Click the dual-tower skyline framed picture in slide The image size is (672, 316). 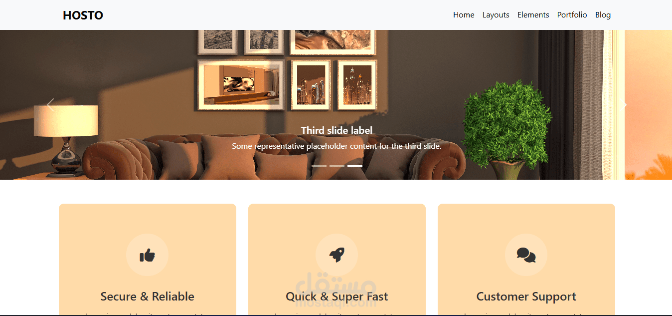tap(357, 85)
